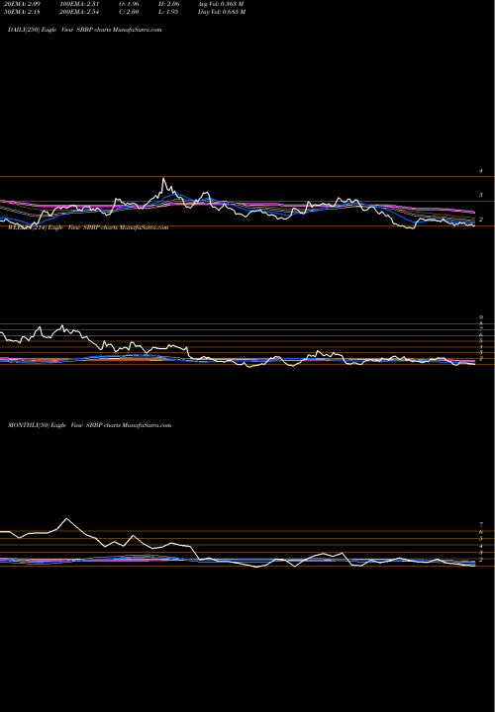This screenshot has height=712, width=495.
Task: Select the close price 'C:' value
Action: (129, 12)
